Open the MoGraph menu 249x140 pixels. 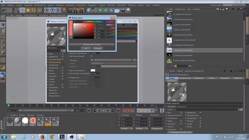(111, 5)
